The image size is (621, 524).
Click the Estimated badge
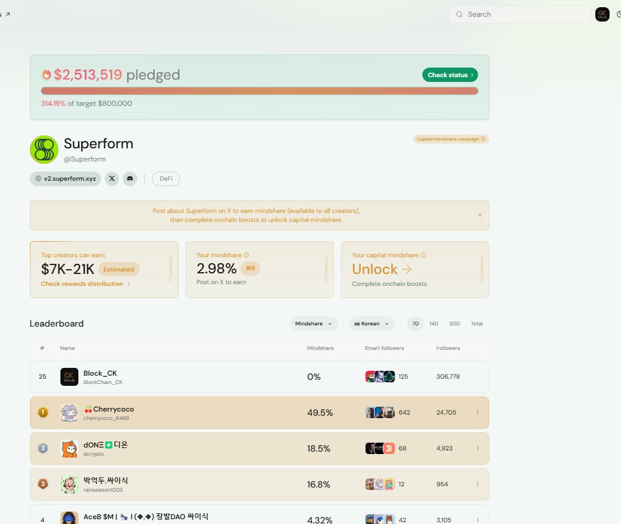point(119,269)
